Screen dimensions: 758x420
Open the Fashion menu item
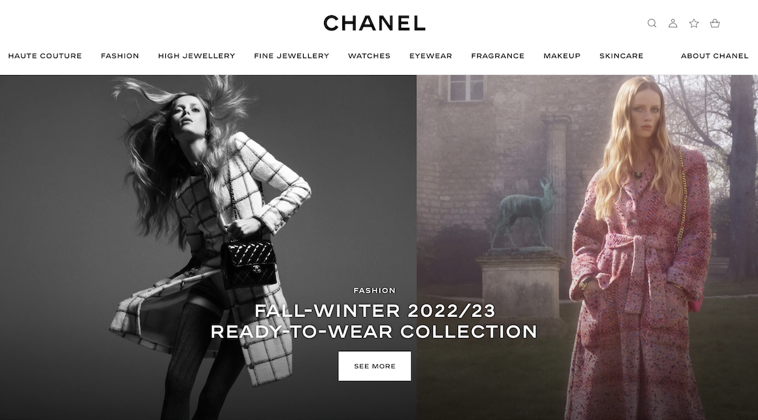(x=120, y=56)
